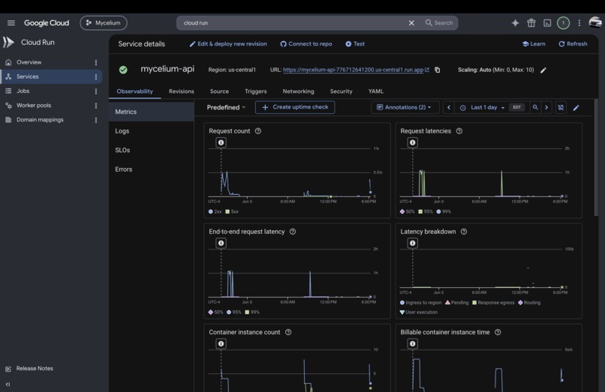Toggle the 2xx series legend

point(215,211)
